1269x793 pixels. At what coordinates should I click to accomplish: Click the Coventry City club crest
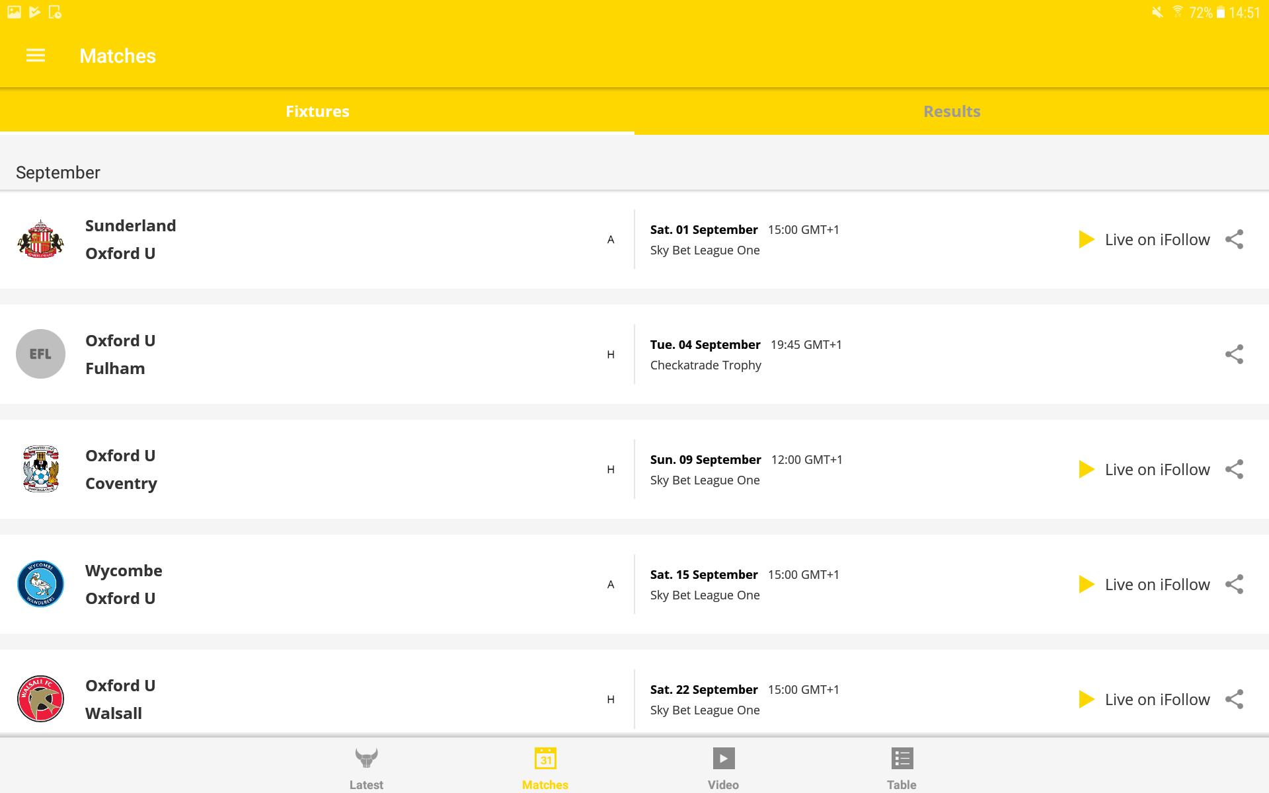click(x=40, y=469)
